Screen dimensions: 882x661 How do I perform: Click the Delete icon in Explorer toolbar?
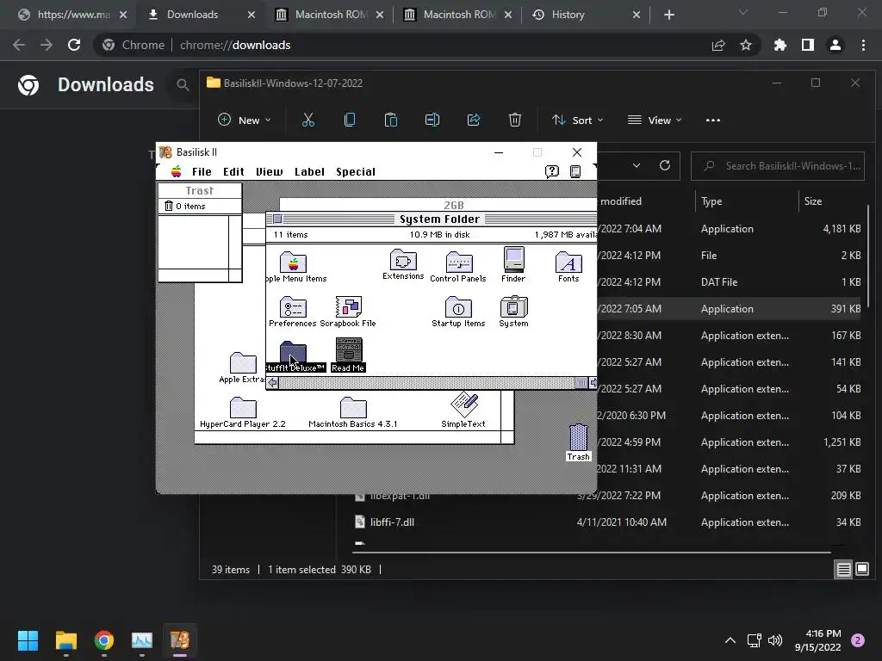(515, 120)
